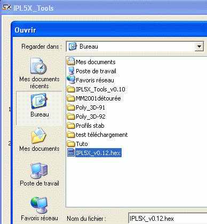Click the MM2001détourée folder icon
This screenshot has width=207, height=224.
coord(71,98)
